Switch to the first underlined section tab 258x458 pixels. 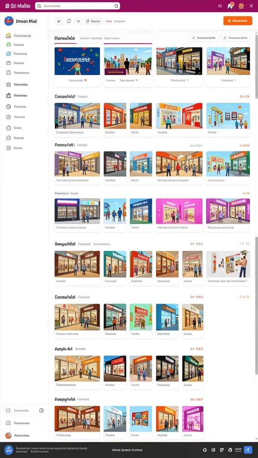point(65,38)
